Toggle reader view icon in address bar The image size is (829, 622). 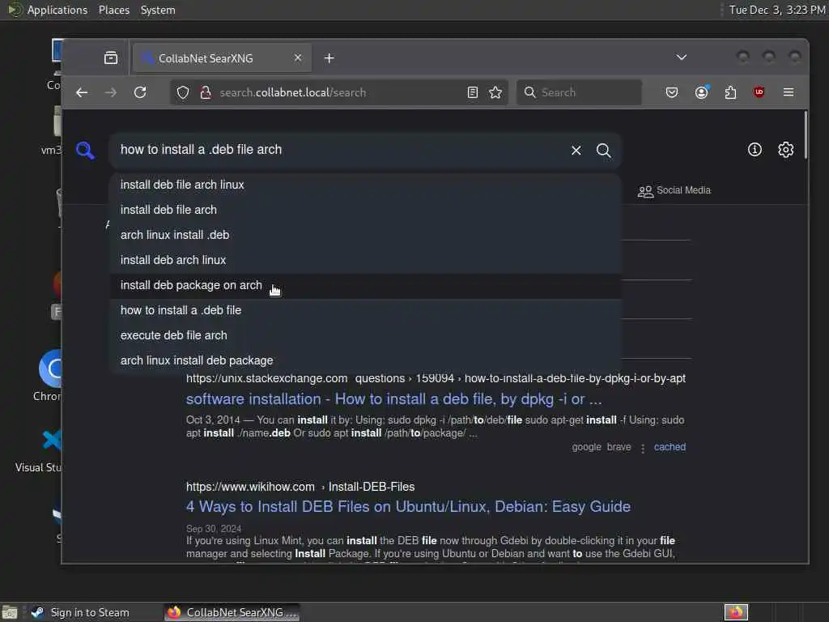[x=473, y=92]
